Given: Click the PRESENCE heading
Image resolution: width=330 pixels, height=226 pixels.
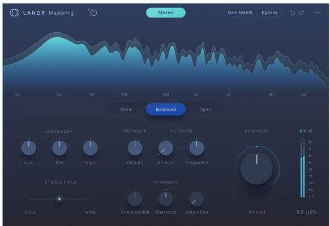Looking at the screenshot, I should tap(135, 131).
